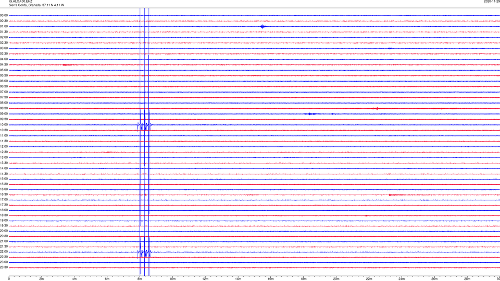This screenshot has height=281, width=500.
Task: Click the 09:00 trace time label
Action: [4, 114]
